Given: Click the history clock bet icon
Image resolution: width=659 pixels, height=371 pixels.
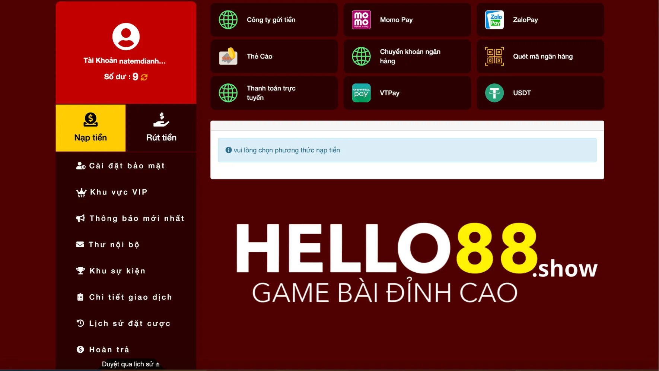Looking at the screenshot, I should pyautogui.click(x=80, y=323).
